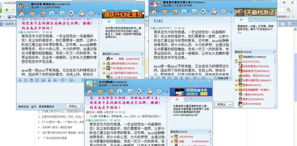Open group home icon in 安吉团购群 window
The height and width of the screenshot is (146, 297).
(90, 92)
